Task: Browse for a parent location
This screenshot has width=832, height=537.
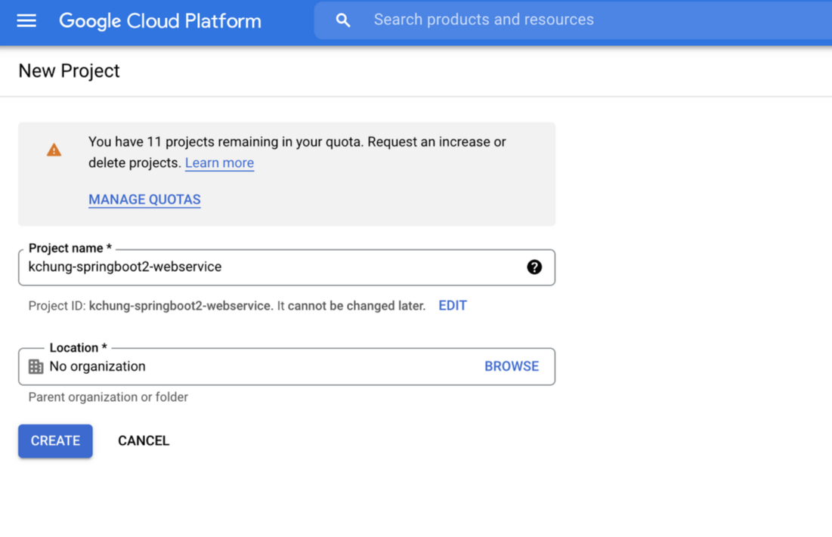Action: (x=512, y=366)
